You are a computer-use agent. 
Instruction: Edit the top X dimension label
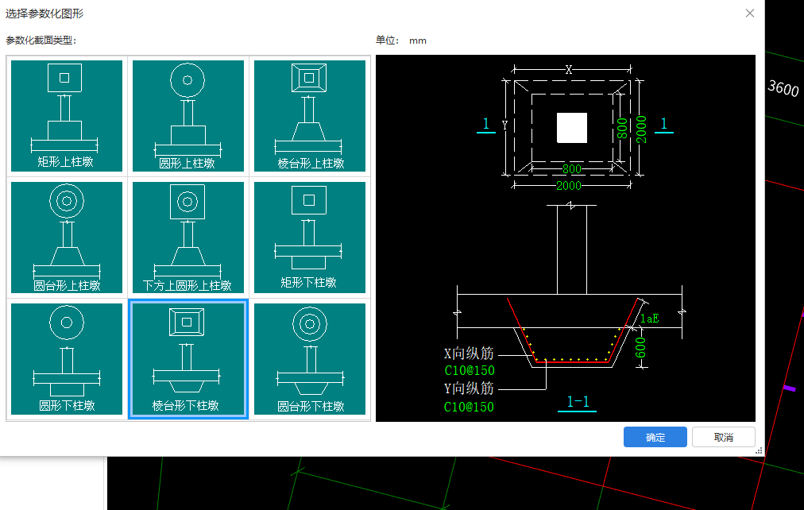point(569,70)
